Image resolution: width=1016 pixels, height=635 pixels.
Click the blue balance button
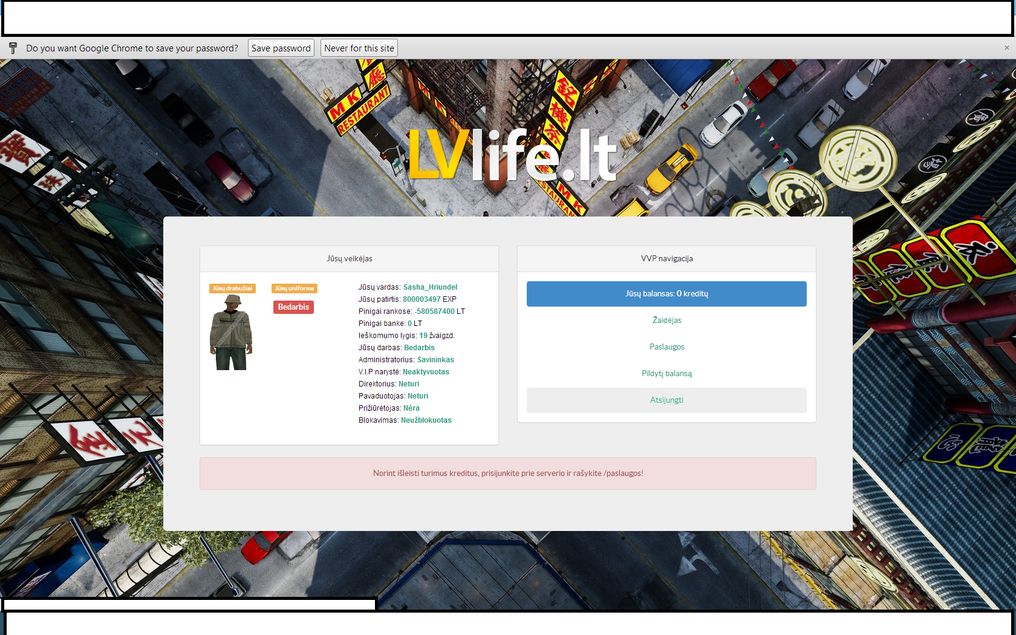pyautogui.click(x=666, y=294)
